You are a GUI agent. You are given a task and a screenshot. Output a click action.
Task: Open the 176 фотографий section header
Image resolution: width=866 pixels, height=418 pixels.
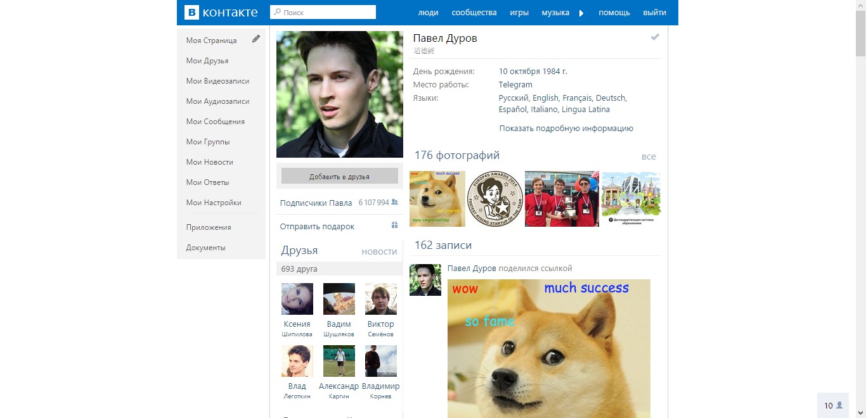point(457,155)
